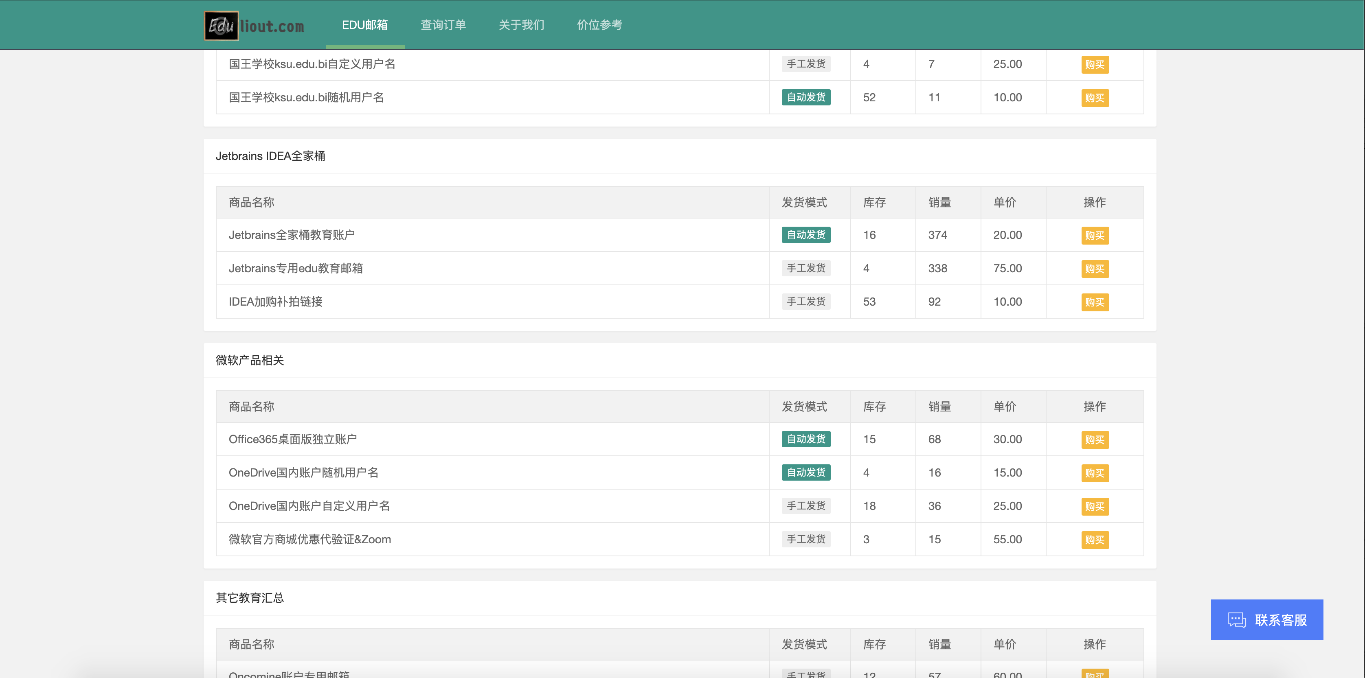Buy the Office365桌面版独立账户 item
Screen dimensions: 1365x678
tap(1094, 440)
